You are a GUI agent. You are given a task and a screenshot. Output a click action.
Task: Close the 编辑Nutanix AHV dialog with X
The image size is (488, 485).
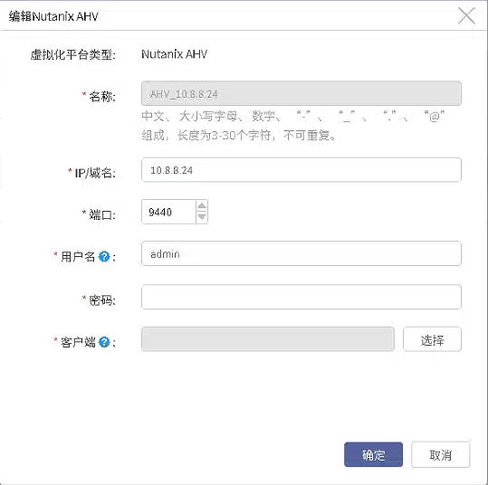[466, 16]
